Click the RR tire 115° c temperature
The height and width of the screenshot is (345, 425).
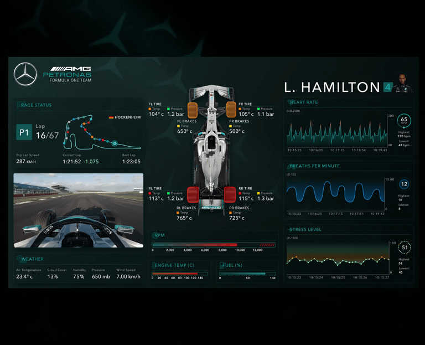[246, 199]
